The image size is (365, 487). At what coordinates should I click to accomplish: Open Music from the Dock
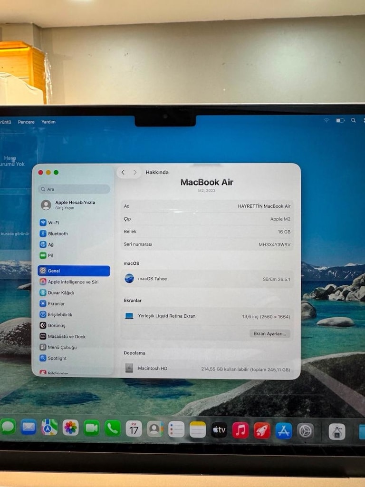(x=240, y=430)
